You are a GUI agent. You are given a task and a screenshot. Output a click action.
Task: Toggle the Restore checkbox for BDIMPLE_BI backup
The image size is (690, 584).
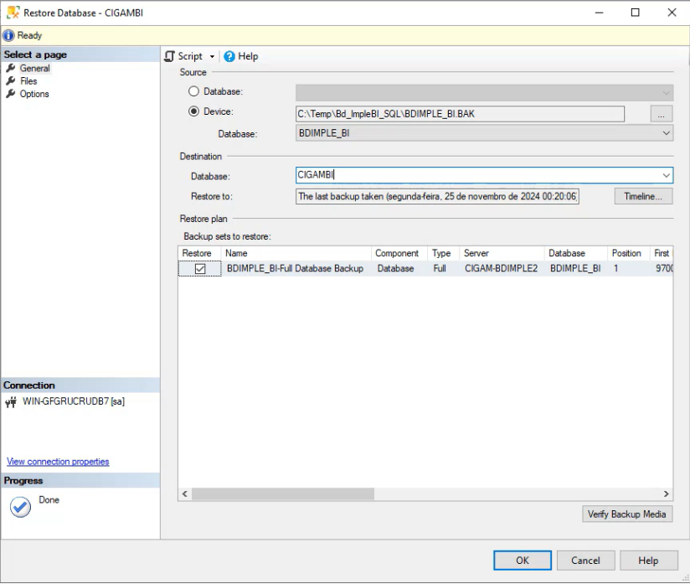click(200, 269)
